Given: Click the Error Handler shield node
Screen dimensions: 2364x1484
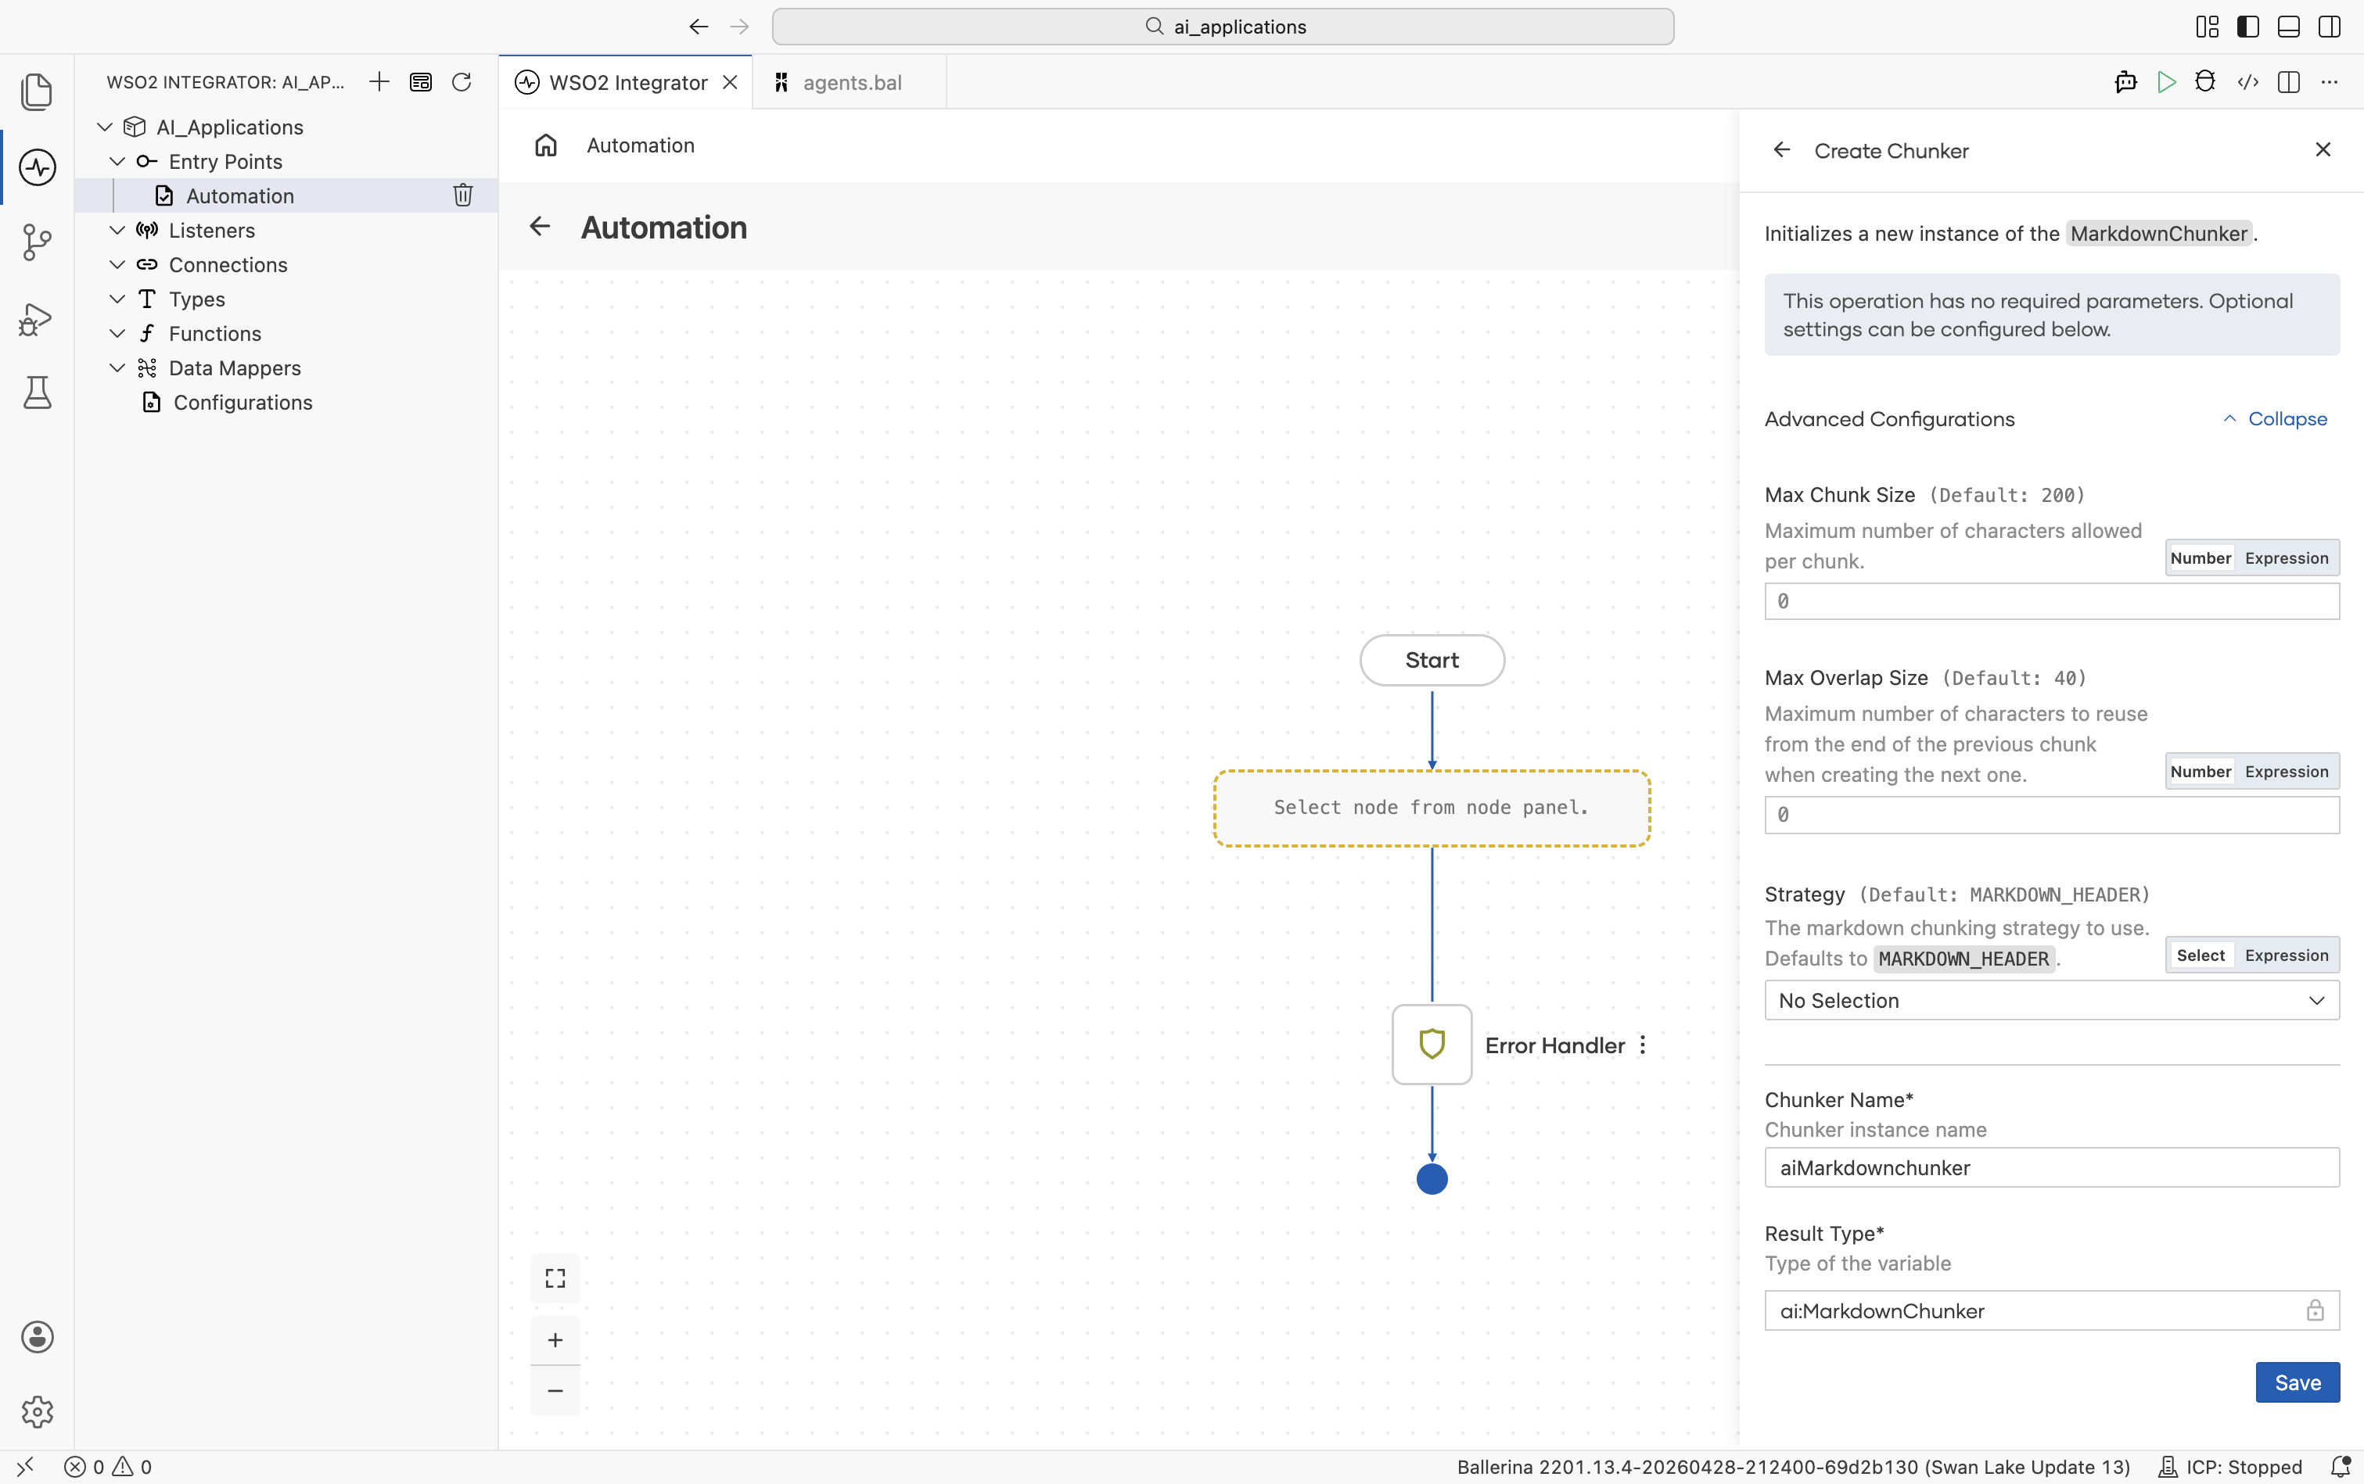Looking at the screenshot, I should (1432, 1045).
